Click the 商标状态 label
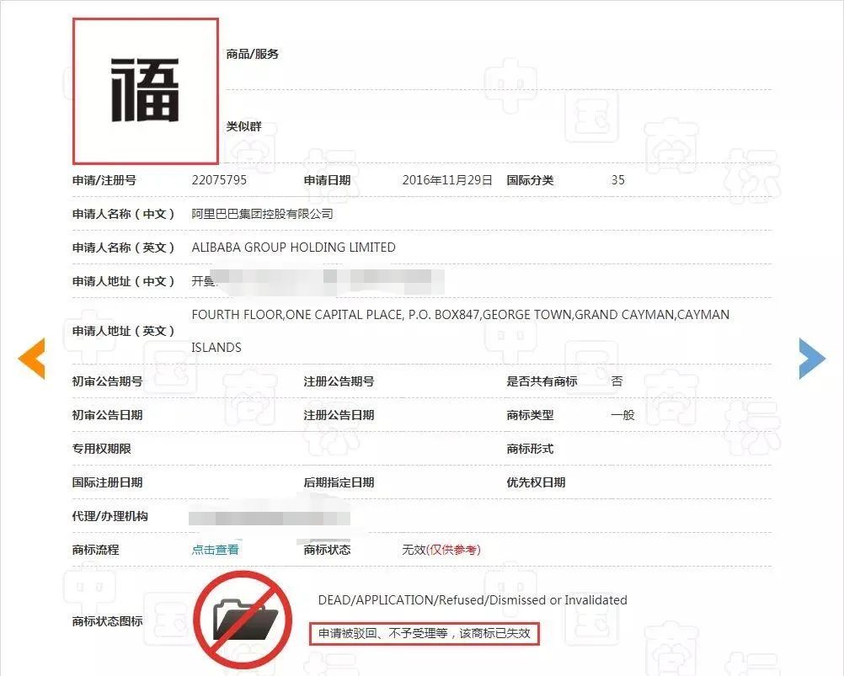 click(x=327, y=550)
